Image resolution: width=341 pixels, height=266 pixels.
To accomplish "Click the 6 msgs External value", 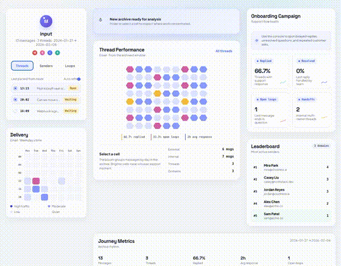I will (x=228, y=149).
